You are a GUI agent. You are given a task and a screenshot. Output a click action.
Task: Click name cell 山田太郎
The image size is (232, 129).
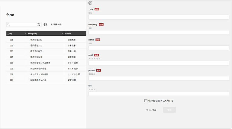[x=72, y=40]
